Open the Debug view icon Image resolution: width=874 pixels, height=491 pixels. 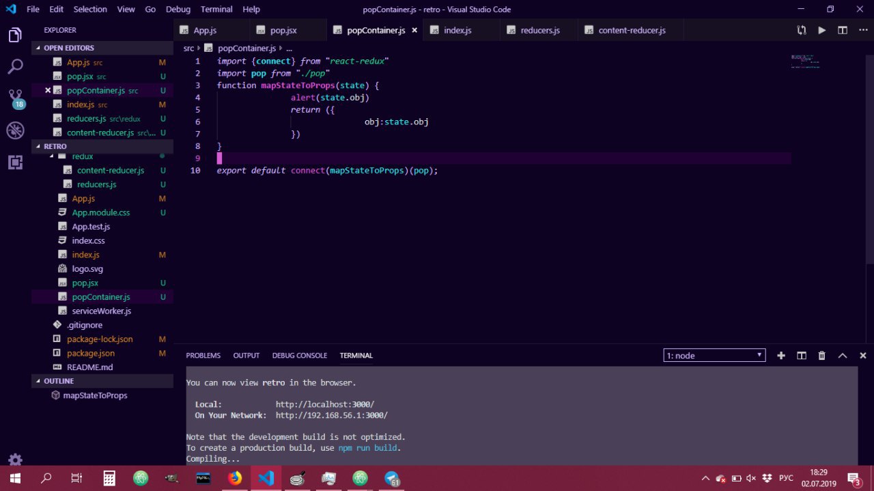[15, 130]
